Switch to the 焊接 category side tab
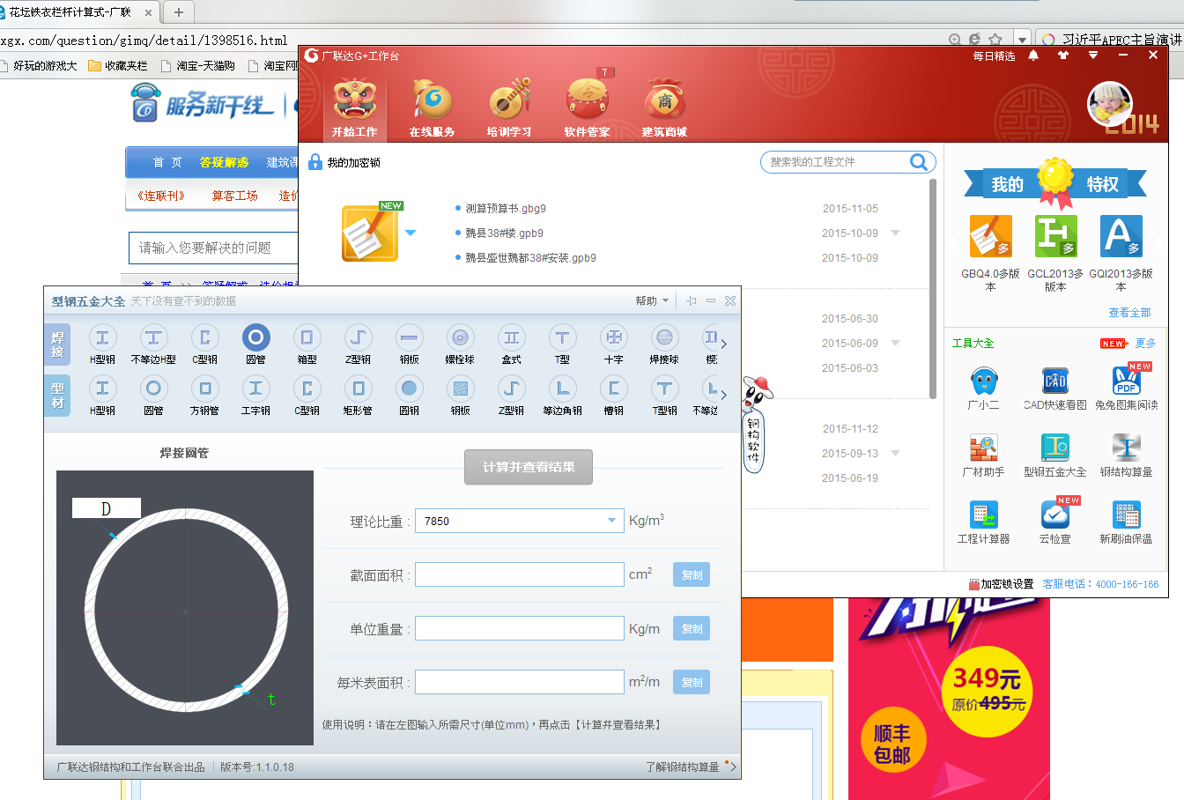 [57, 344]
